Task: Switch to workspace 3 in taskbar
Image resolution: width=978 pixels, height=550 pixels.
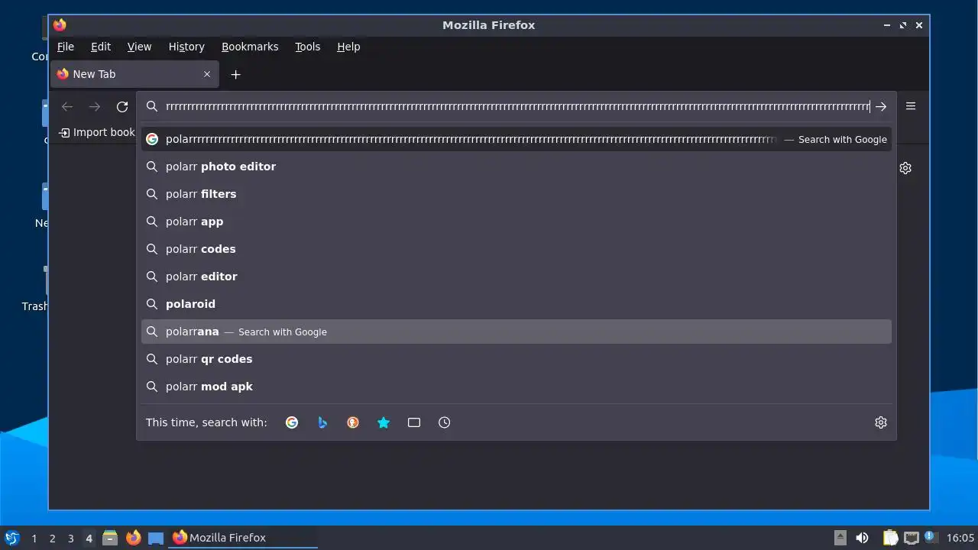Action: pos(71,539)
